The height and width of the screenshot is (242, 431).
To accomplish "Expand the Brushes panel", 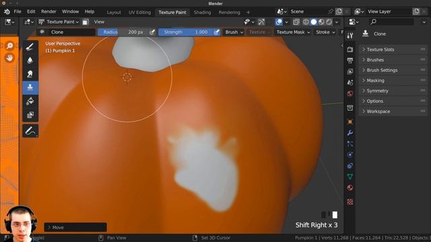I will coord(393,60).
